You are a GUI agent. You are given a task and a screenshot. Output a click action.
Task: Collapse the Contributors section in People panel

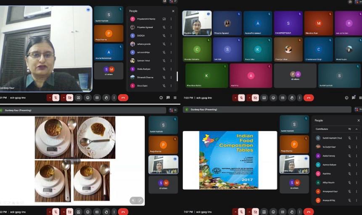[356, 129]
